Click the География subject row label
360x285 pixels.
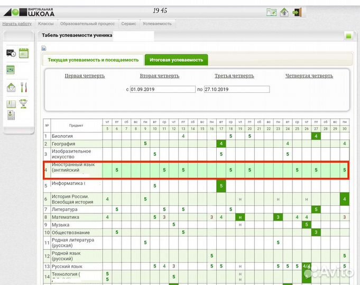coord(63,144)
